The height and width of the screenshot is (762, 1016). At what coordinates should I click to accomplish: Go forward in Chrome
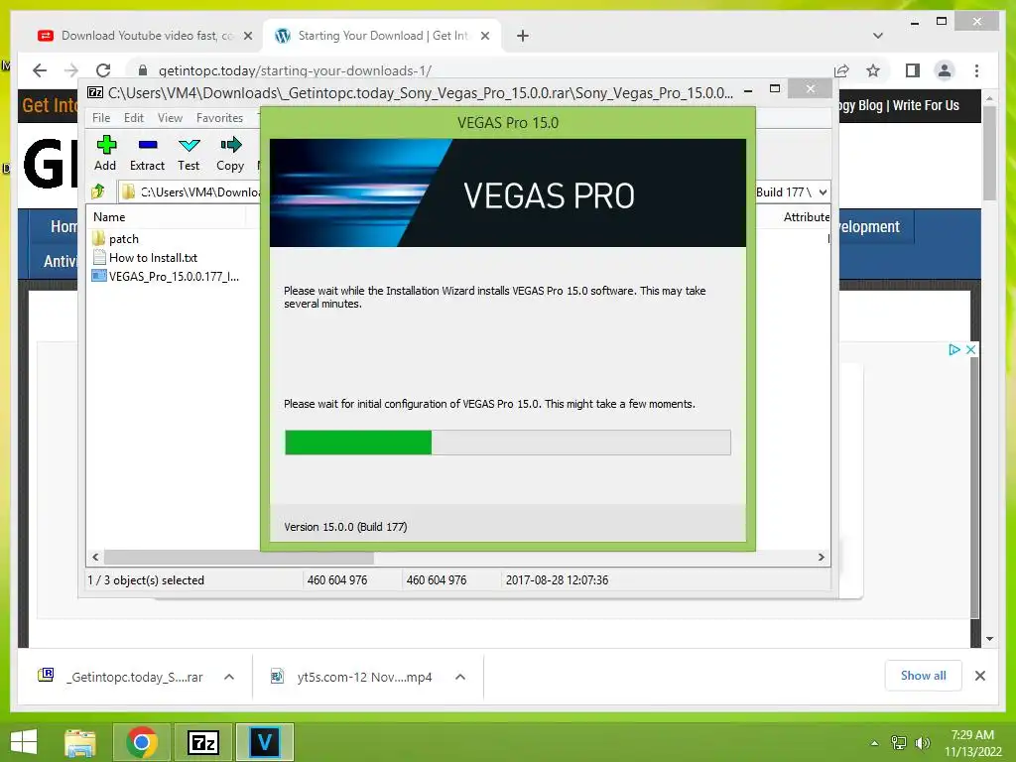point(71,70)
